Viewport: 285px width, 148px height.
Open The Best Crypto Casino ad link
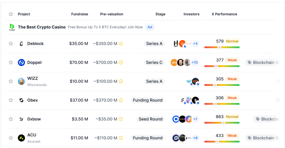click(x=42, y=27)
